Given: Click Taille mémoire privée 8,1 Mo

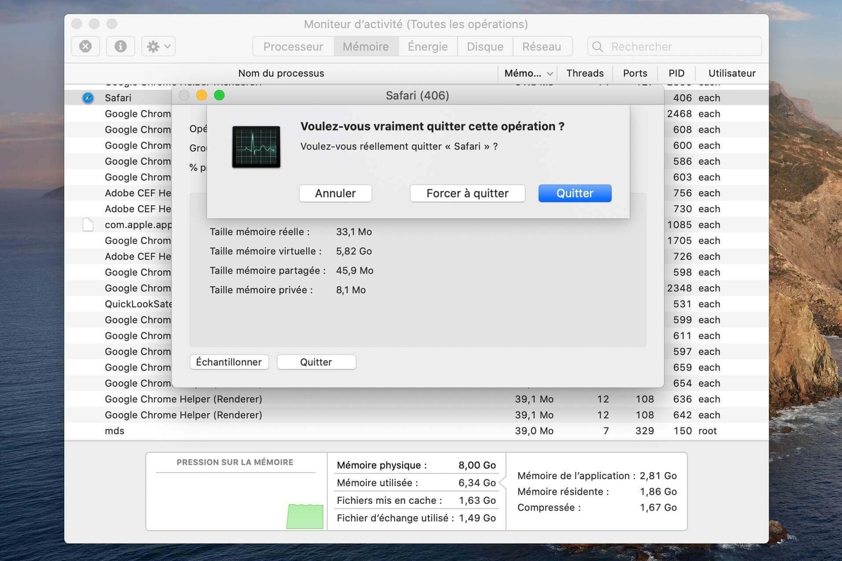Looking at the screenshot, I should [x=288, y=290].
